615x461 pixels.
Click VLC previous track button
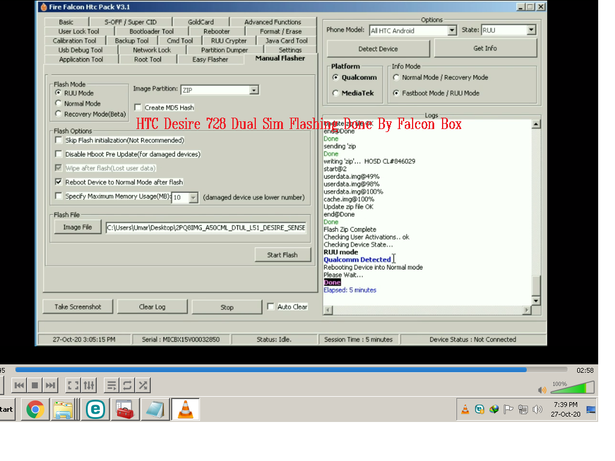(x=19, y=385)
